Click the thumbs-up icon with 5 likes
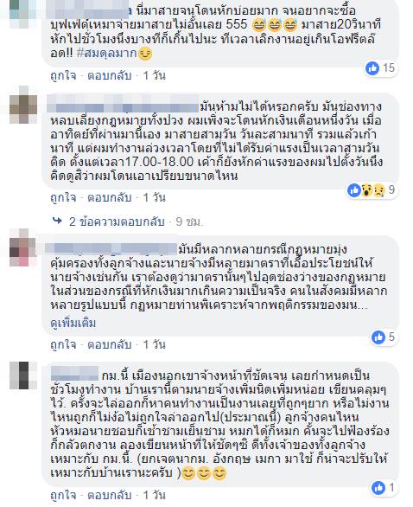Viewport: 413px width, 507px height. (378, 337)
